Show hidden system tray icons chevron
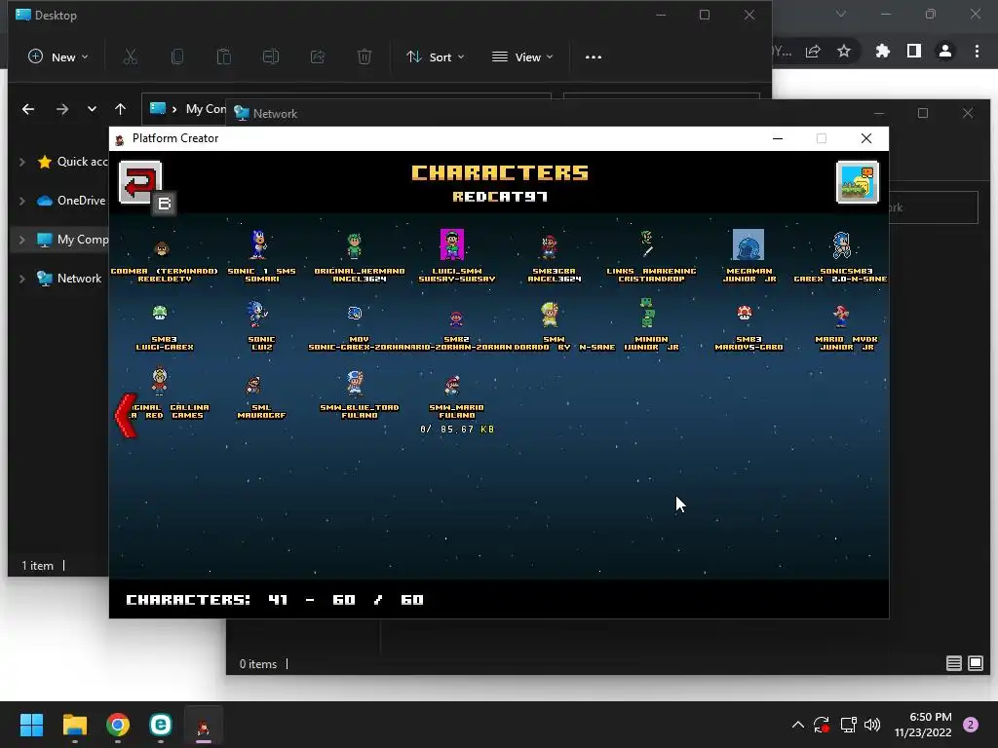Screen dimensions: 998x748 pyautogui.click(x=797, y=725)
